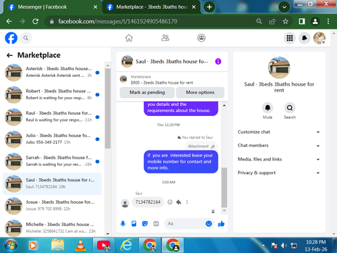Image resolution: width=337 pixels, height=253 pixels.
Task: Open the Friends icon in top bar
Action: click(165, 38)
